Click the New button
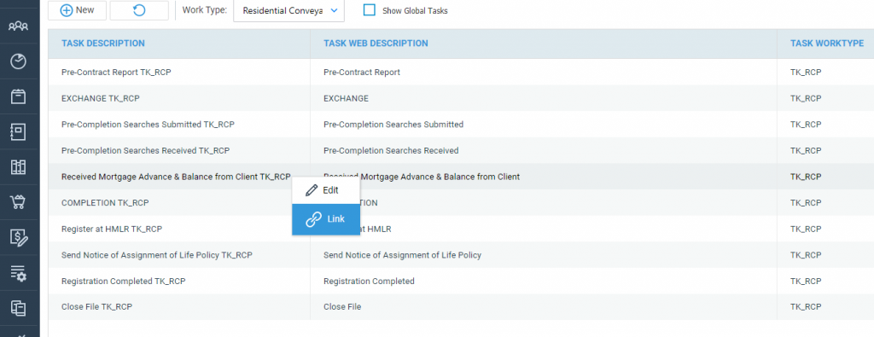874x337 pixels. (77, 10)
